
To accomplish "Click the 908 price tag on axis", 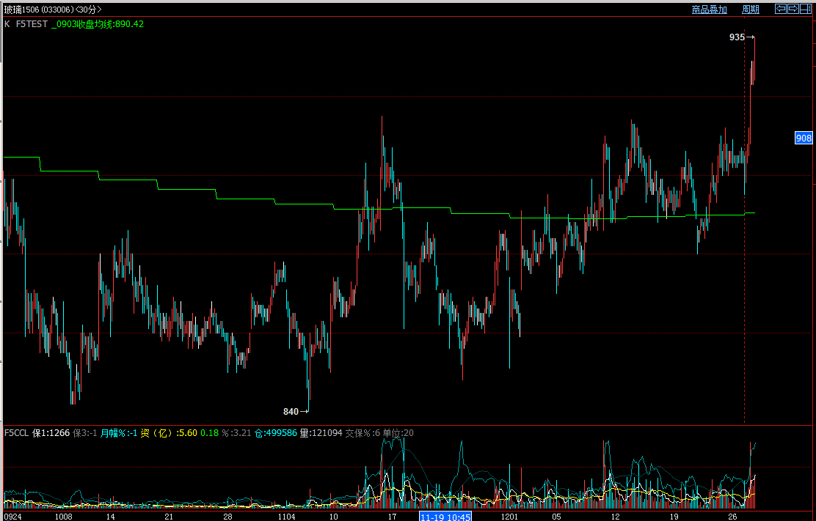I will [804, 138].
